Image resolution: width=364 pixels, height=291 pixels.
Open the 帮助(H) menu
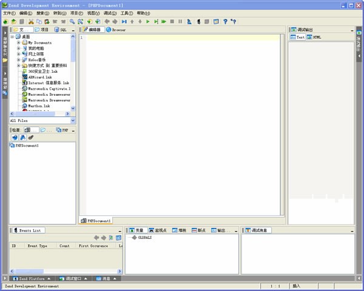click(x=143, y=13)
